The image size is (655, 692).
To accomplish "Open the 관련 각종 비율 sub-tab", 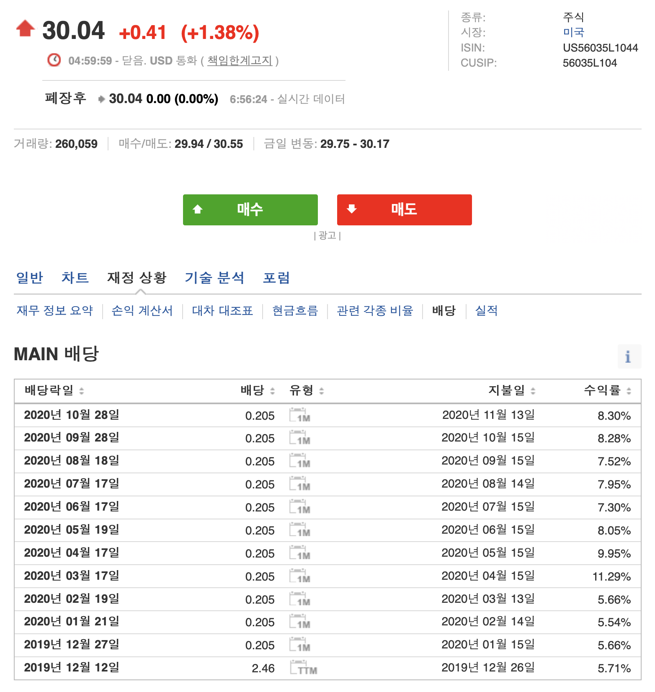I will [375, 310].
